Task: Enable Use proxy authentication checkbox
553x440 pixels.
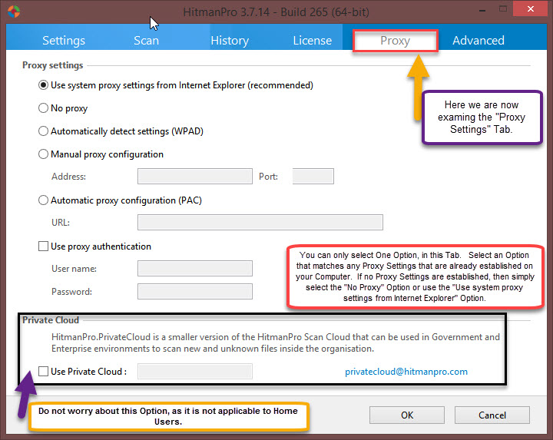Action: pyautogui.click(x=43, y=246)
